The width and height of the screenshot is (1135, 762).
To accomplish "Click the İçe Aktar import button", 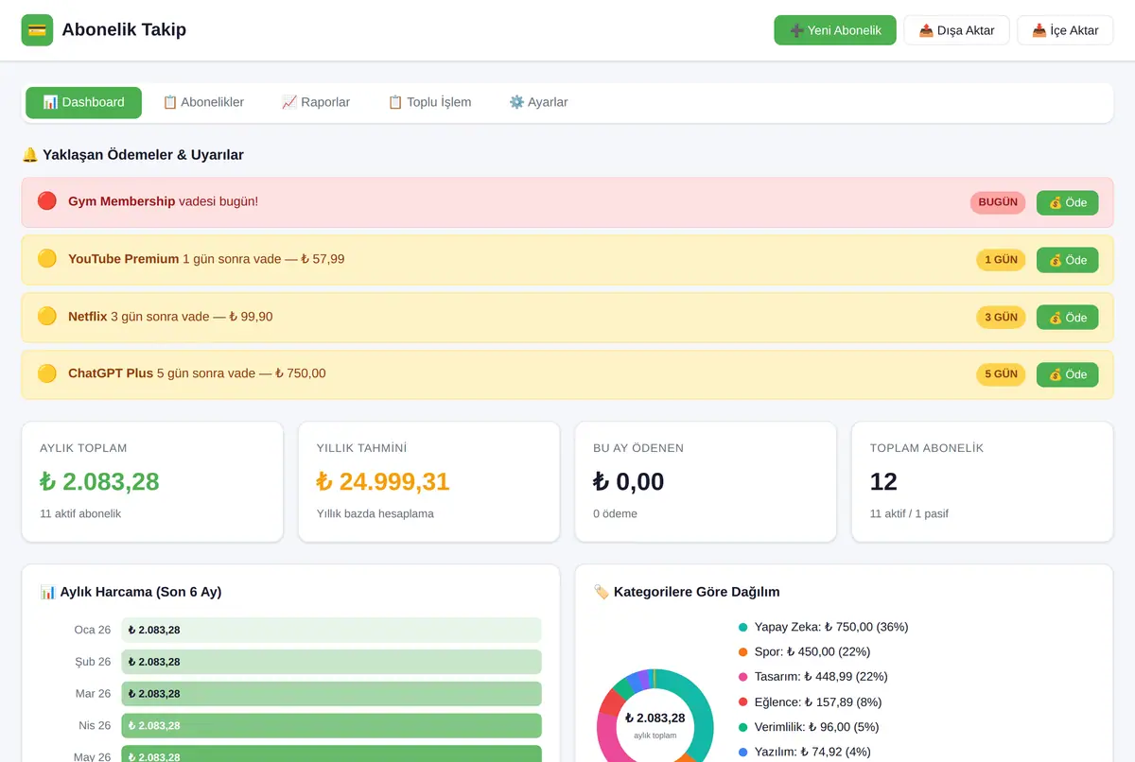I will (1065, 30).
